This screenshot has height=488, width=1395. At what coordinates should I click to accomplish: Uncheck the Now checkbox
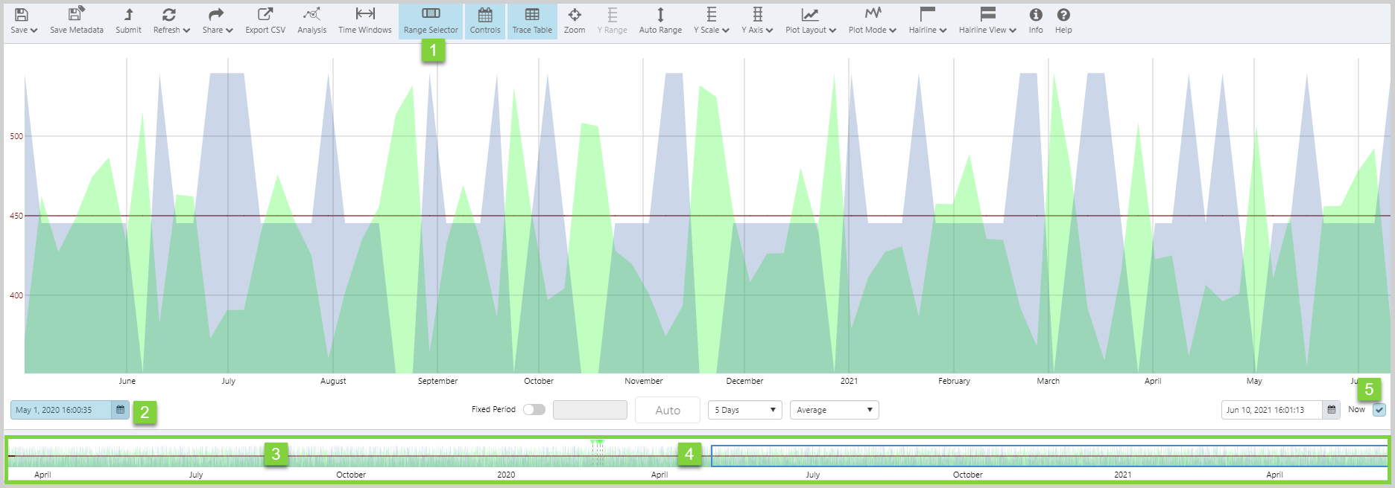[x=1379, y=410]
